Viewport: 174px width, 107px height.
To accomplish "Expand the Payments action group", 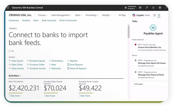I will tap(55, 69).
